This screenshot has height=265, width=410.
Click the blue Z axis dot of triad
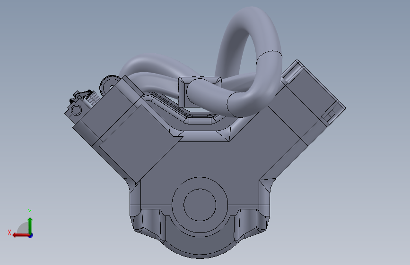point(31,235)
